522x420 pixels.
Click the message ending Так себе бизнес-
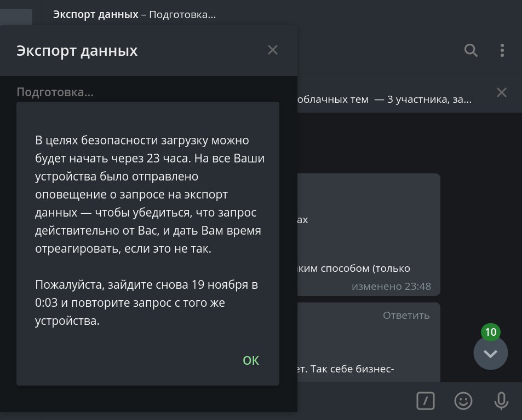369,342
